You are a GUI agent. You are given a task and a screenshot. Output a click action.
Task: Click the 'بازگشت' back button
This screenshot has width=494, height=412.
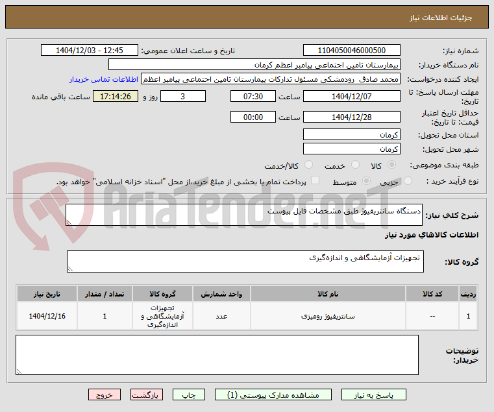coord(147,394)
